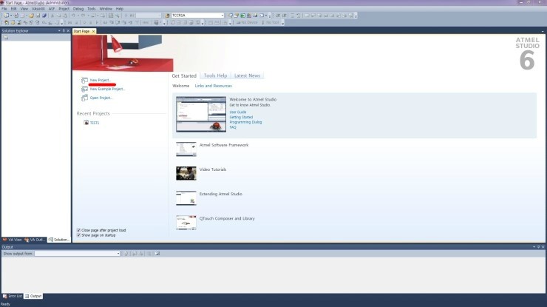This screenshot has width=547, height=307.
Task: Select the Links and Resources section
Action: pos(213,86)
